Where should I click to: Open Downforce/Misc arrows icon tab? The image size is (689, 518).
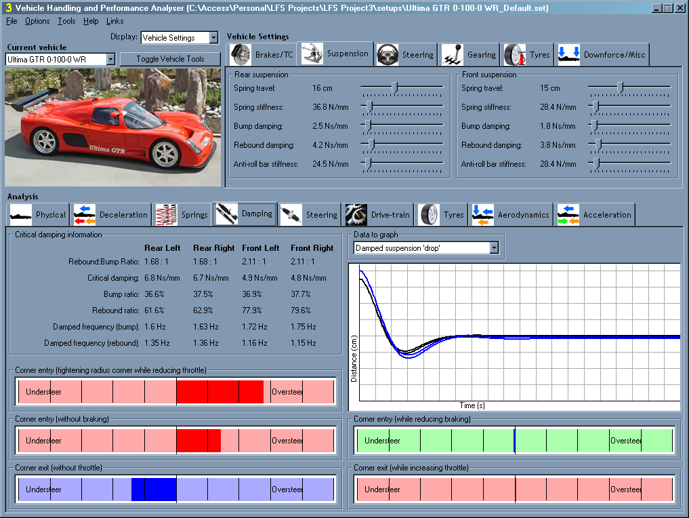click(569, 55)
